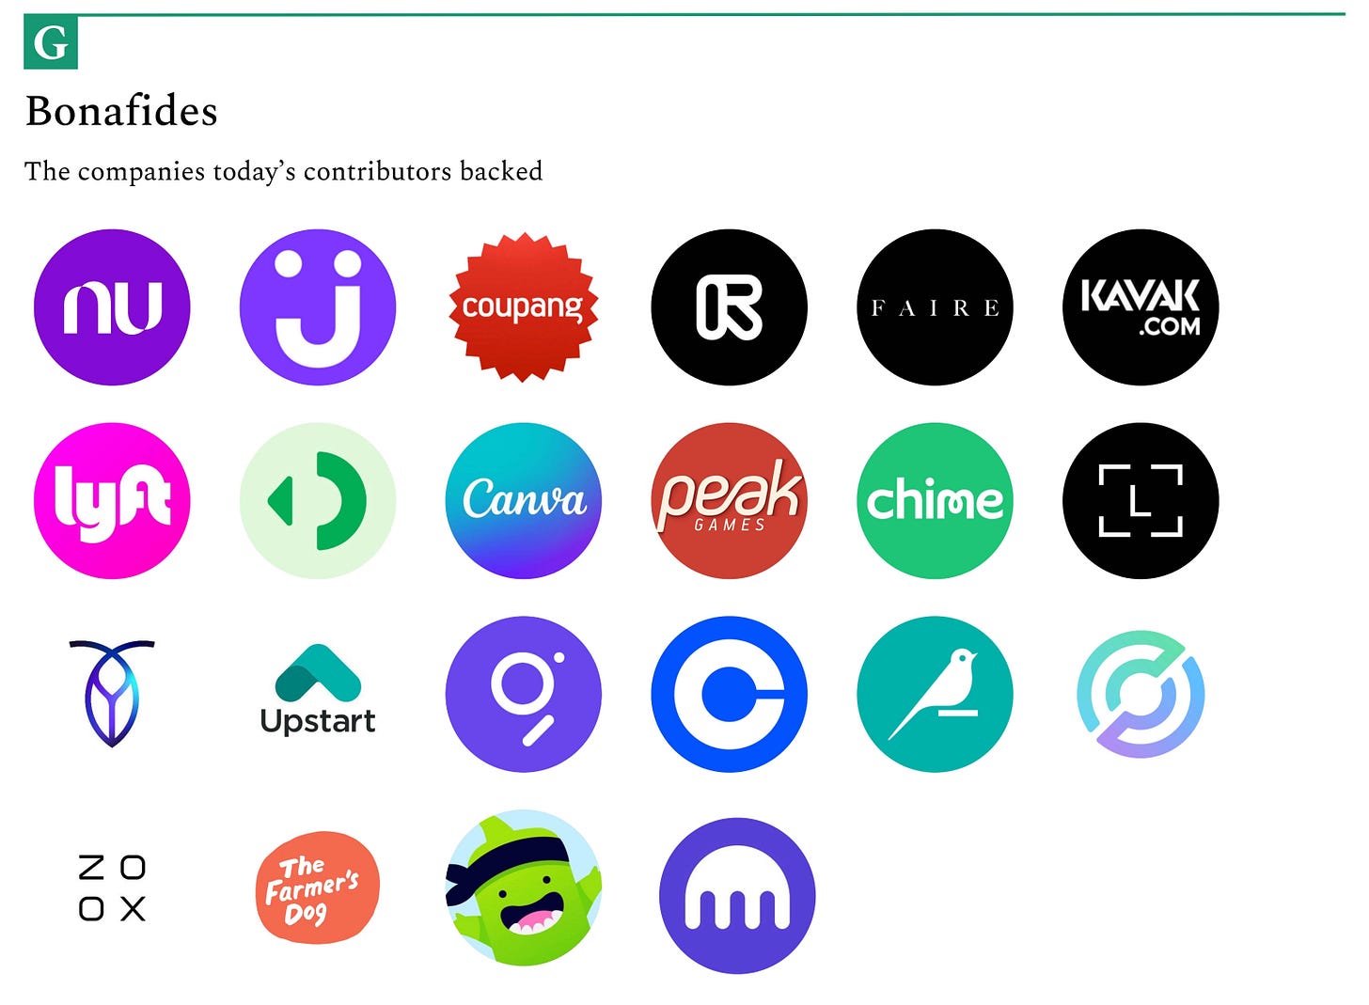Select the green Chime logo
The height and width of the screenshot is (1005, 1369).
(x=936, y=501)
